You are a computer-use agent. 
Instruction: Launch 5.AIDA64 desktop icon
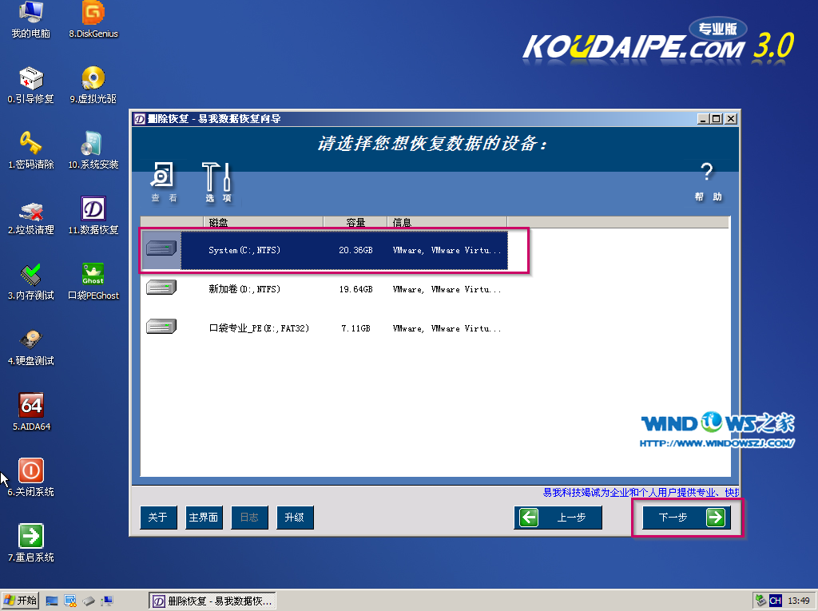pos(31,407)
